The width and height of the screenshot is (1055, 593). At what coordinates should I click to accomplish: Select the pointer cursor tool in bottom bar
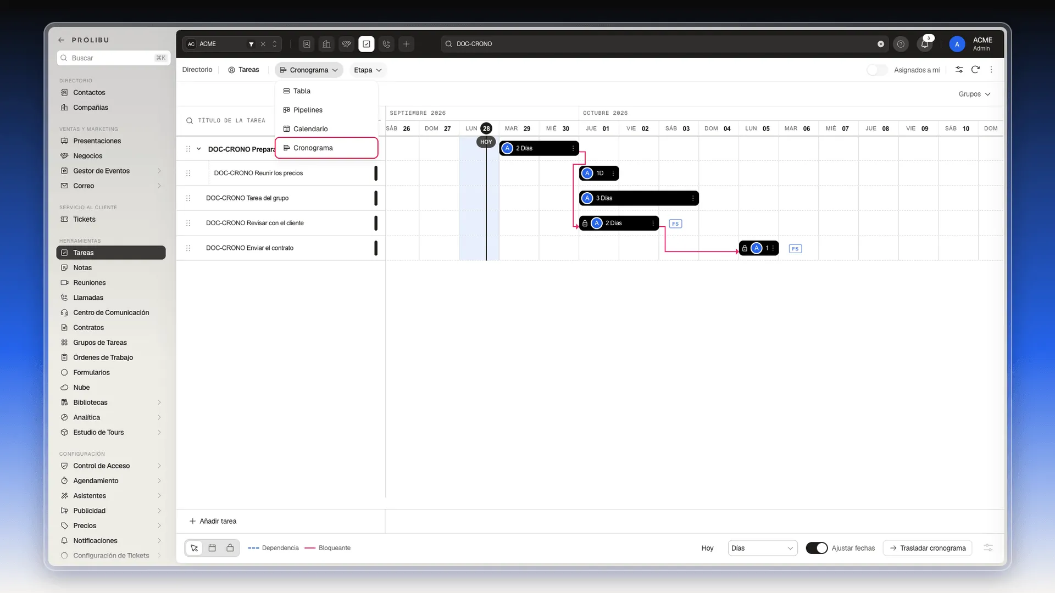tap(195, 548)
